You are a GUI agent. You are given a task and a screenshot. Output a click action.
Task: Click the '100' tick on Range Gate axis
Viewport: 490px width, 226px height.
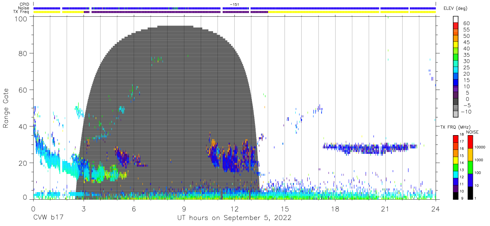pyautogui.click(x=22, y=18)
